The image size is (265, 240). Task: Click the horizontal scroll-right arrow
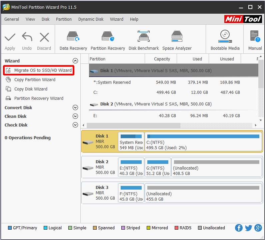tap(256, 126)
